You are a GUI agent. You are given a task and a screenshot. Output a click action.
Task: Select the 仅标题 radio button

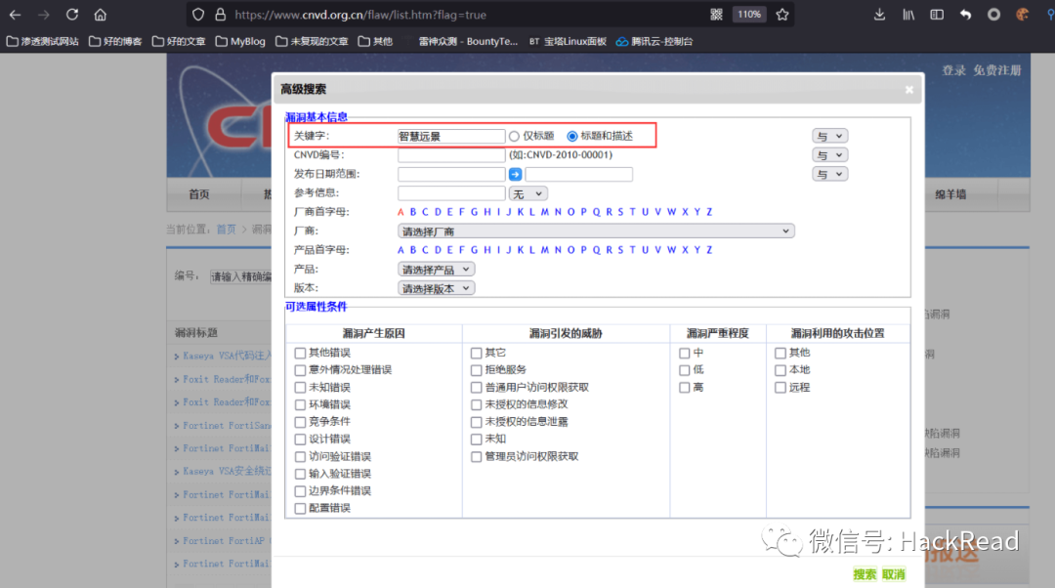pos(514,136)
